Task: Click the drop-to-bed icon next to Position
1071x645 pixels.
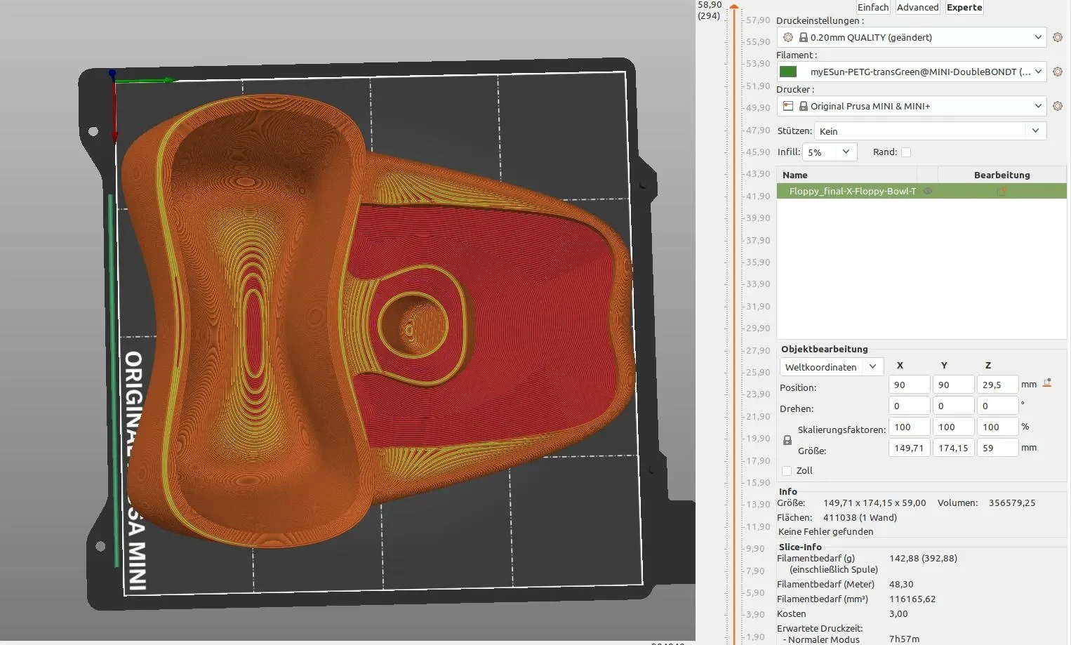Action: pyautogui.click(x=1047, y=383)
